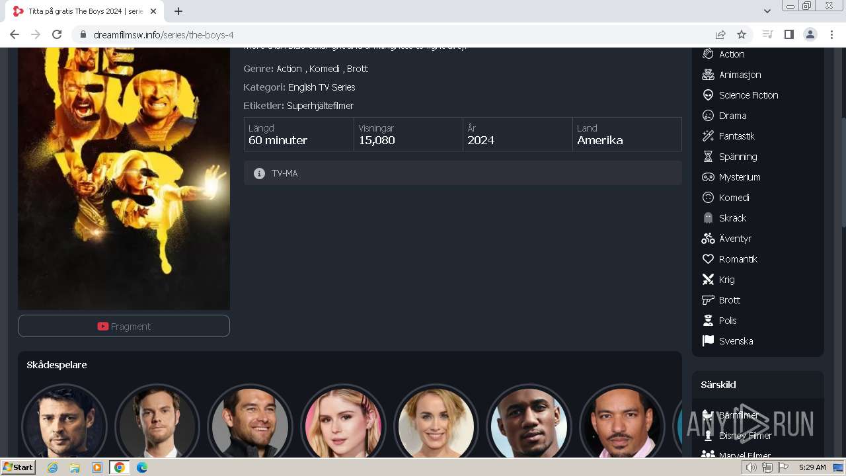The width and height of the screenshot is (846, 476).
Task: Open the Barnfilmer link under Särskild
Action: tap(738, 415)
